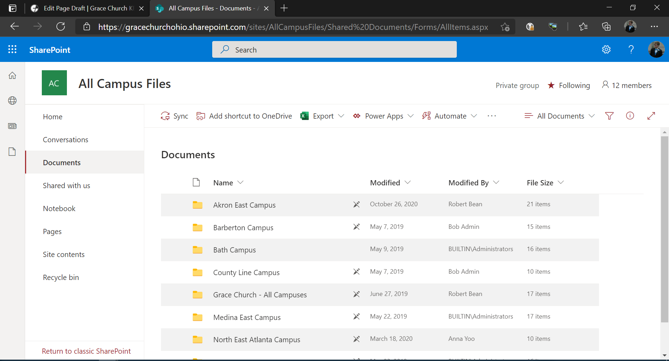This screenshot has height=361, width=669.
Task: Add this page to favorites
Action: click(x=505, y=26)
